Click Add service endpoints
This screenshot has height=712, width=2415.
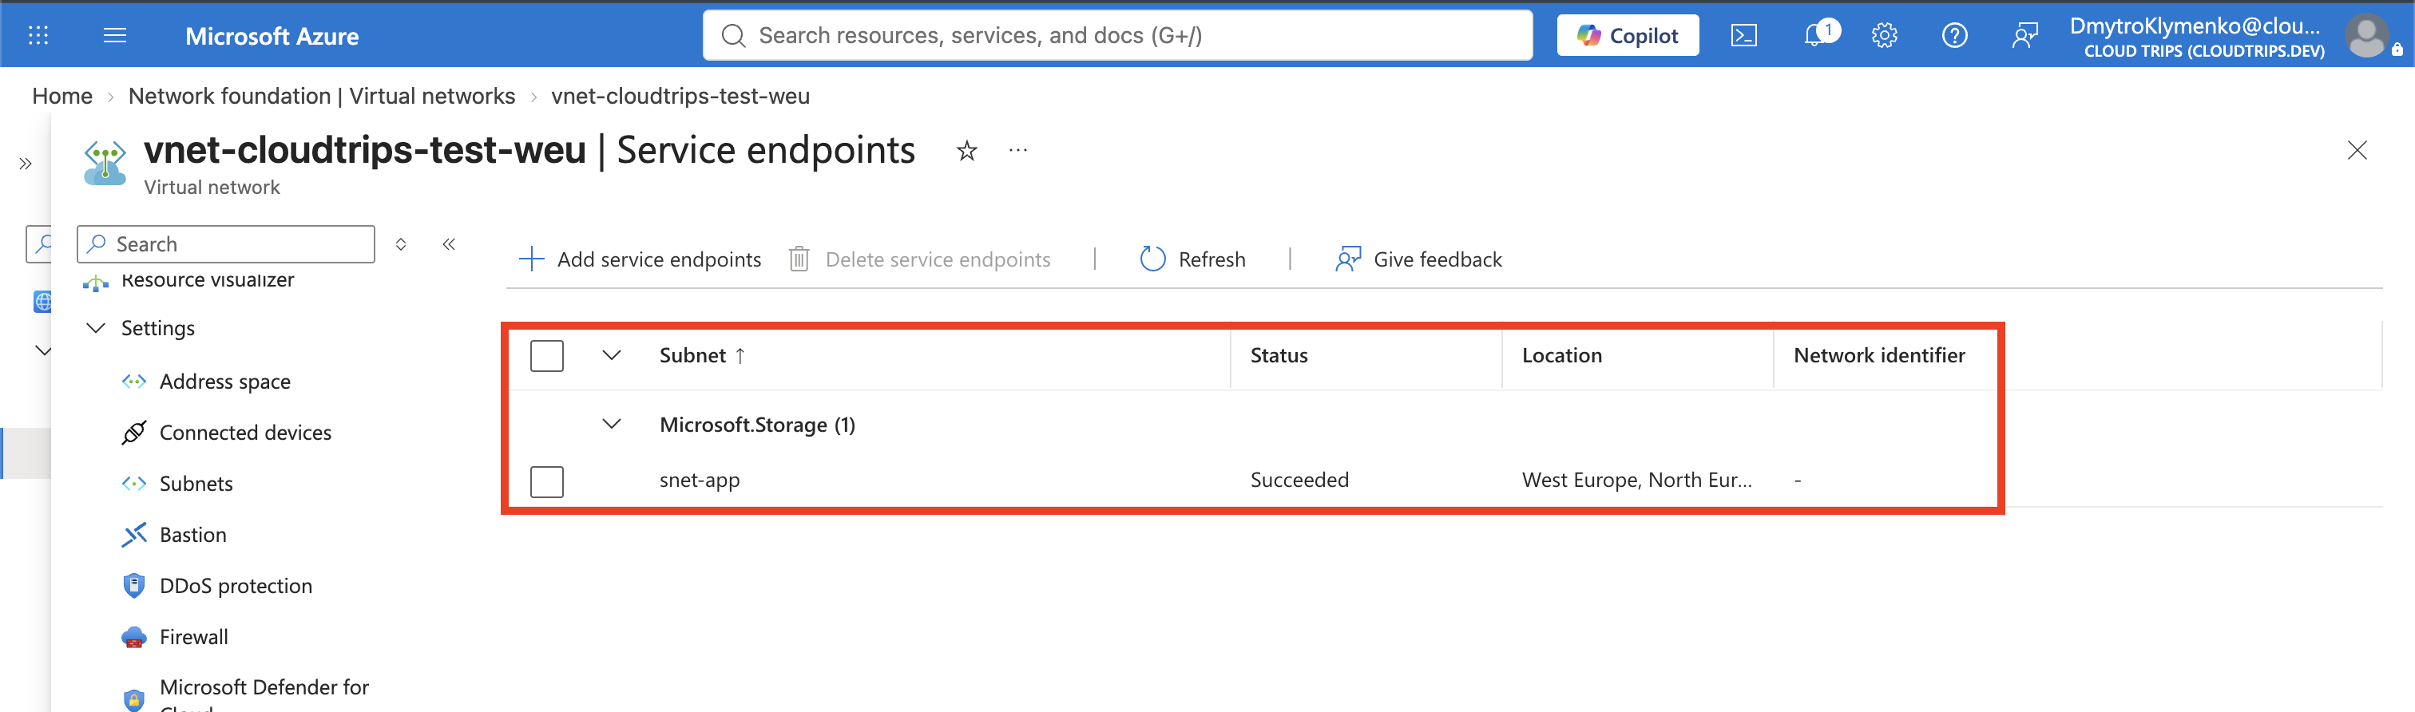pos(640,259)
